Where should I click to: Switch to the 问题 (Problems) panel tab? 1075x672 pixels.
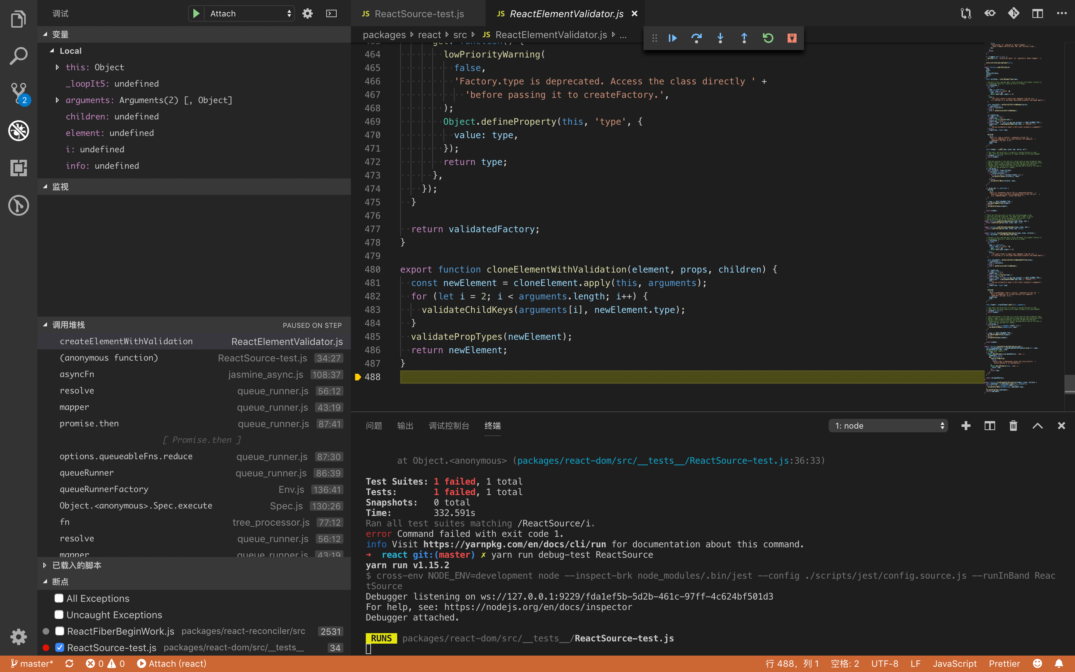374,425
